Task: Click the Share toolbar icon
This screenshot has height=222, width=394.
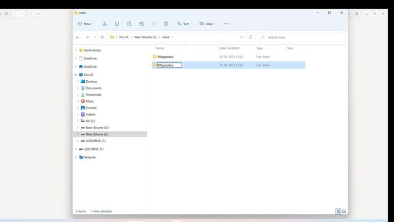Action: click(x=154, y=23)
